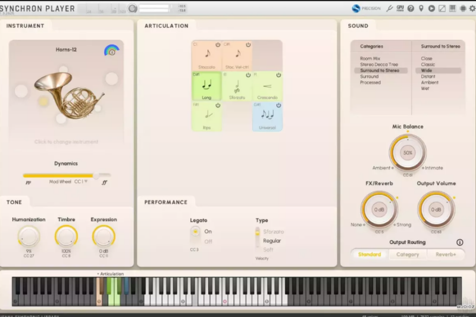Click the Timbre knob
476x317 pixels.
point(66,236)
